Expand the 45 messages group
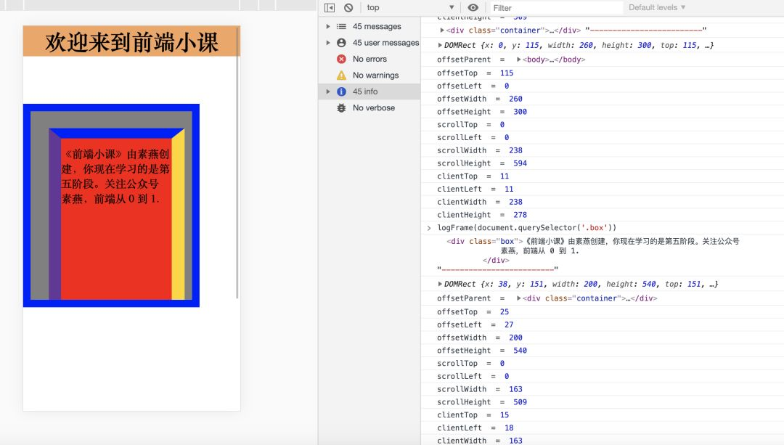 pyautogui.click(x=328, y=27)
